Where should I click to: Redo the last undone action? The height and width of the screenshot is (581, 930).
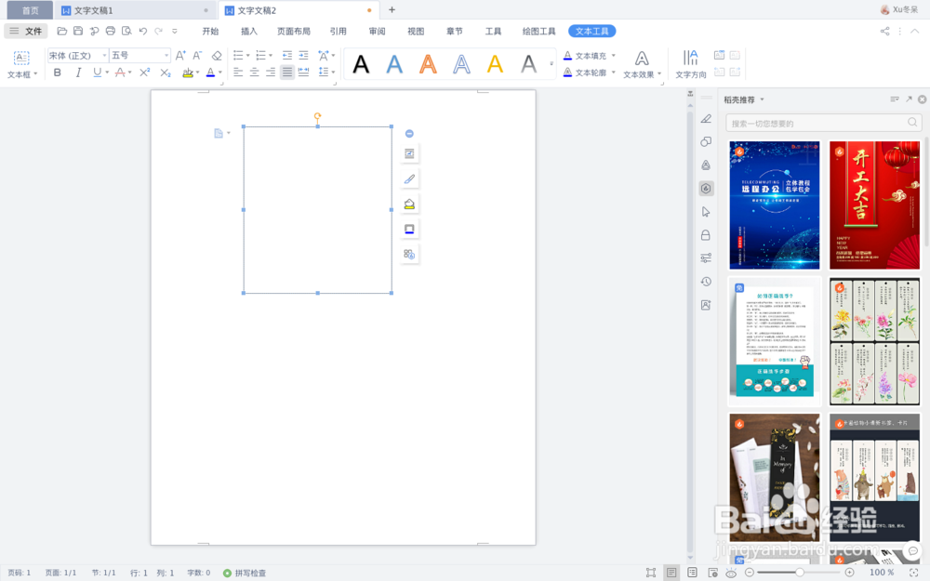pos(158,31)
